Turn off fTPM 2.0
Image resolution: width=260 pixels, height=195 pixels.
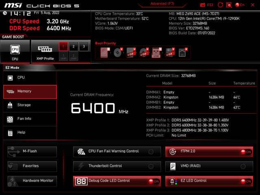coord(209,152)
